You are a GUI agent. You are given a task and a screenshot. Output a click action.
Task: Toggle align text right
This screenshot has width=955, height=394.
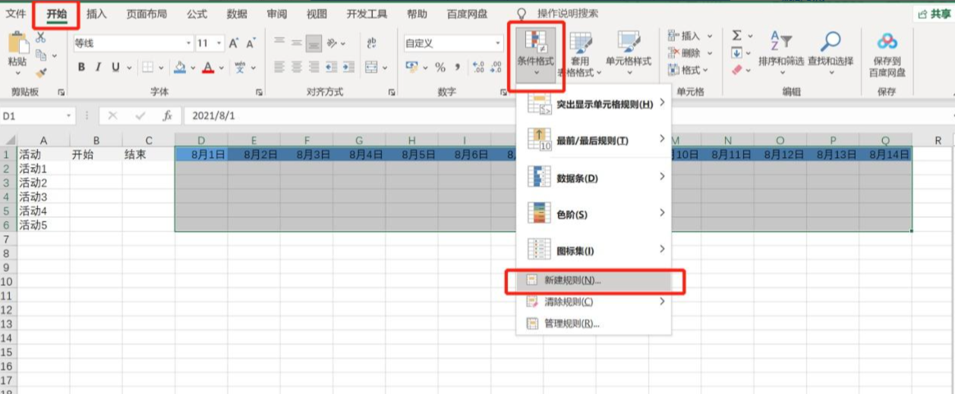[x=314, y=67]
